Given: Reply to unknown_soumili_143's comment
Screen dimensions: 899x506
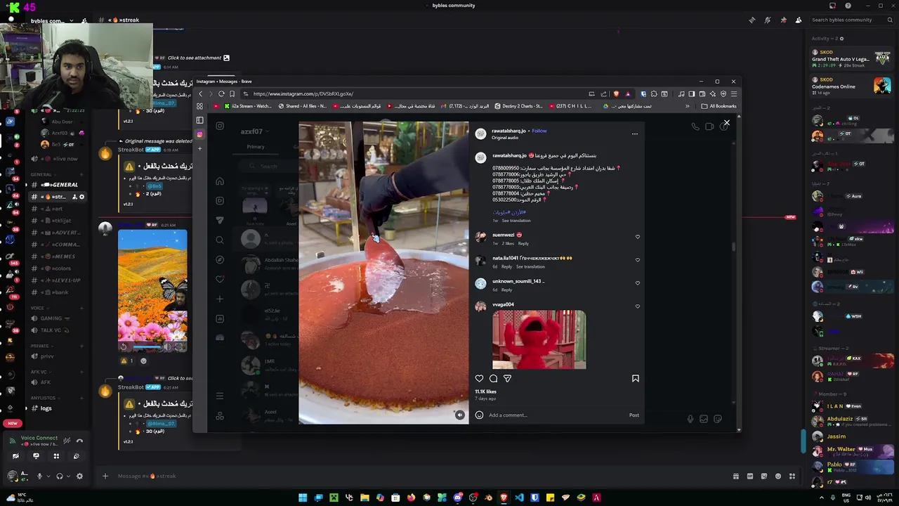Looking at the screenshot, I should 507,290.
